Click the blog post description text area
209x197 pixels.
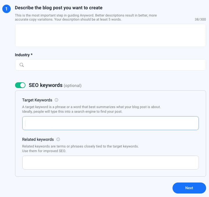point(111,35)
